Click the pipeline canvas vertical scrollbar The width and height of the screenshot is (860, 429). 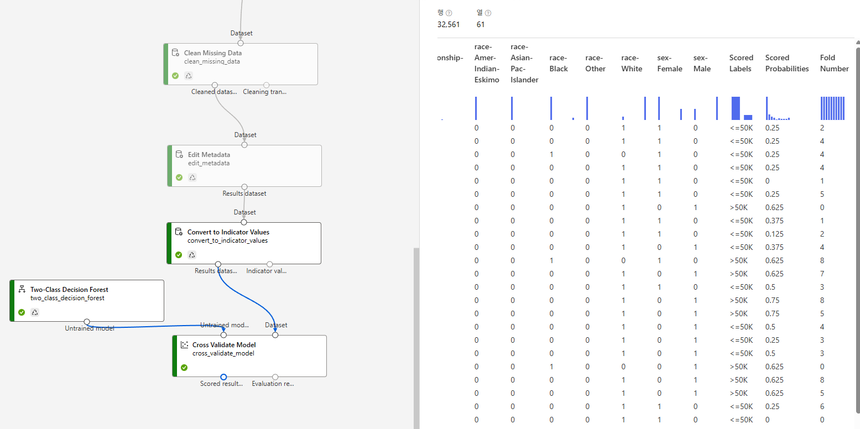[416, 338]
